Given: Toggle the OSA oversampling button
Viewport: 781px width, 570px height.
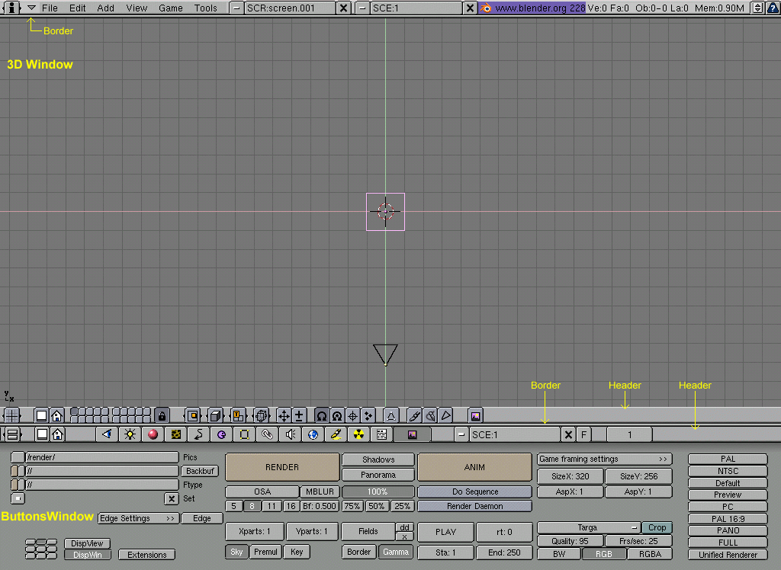Looking at the screenshot, I should (x=262, y=492).
